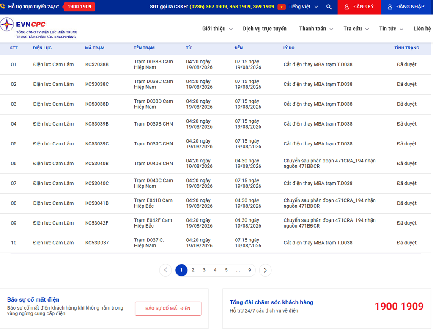Click the TÊN TRẠM column header
Screen dimensions: 433x329
[x=144, y=48]
